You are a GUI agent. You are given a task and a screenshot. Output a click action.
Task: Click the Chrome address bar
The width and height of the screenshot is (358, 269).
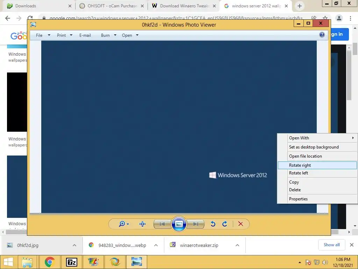click(x=176, y=18)
